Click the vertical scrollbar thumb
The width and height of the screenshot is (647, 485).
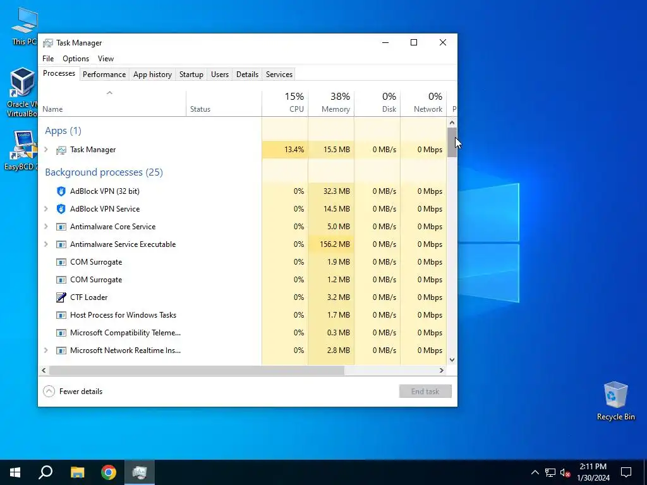click(452, 142)
